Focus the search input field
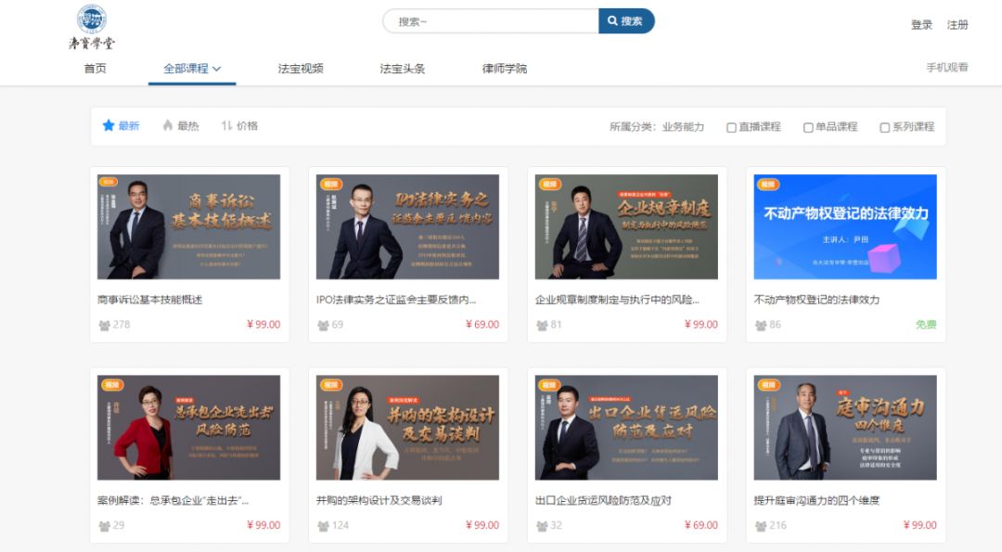The height and width of the screenshot is (552, 1002). pyautogui.click(x=492, y=21)
